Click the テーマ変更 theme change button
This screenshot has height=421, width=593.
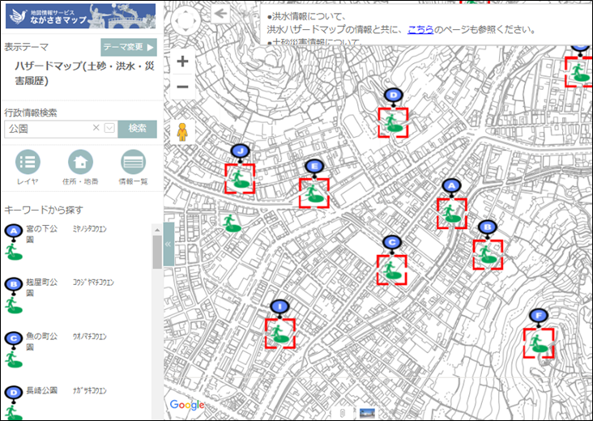128,48
